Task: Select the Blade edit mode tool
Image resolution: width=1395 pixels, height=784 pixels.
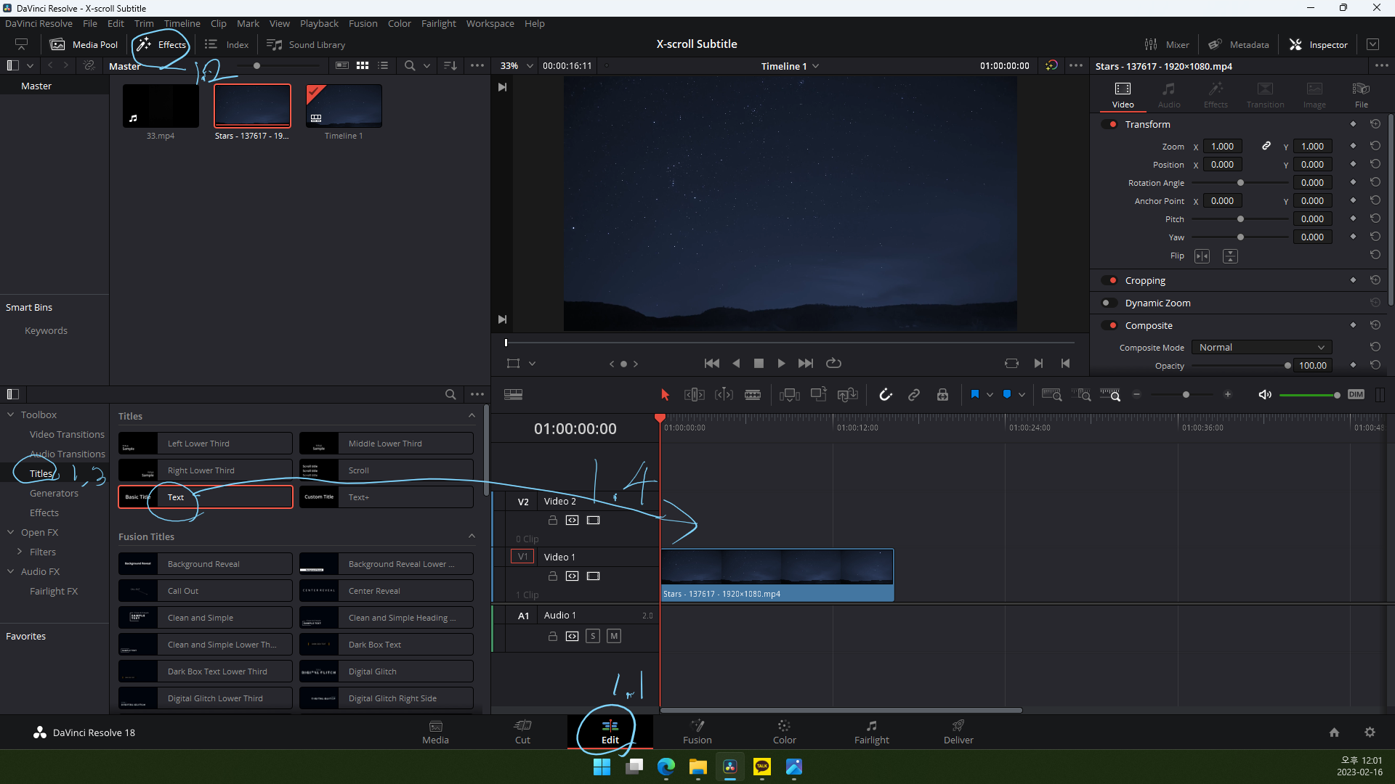Action: point(753,394)
